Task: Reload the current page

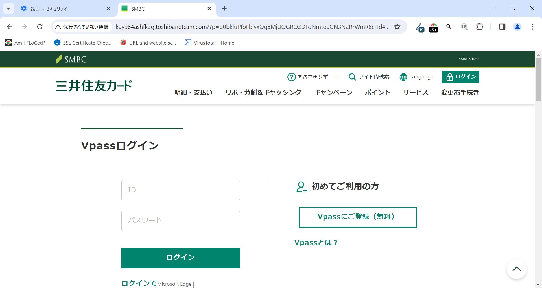Action: coord(40,27)
